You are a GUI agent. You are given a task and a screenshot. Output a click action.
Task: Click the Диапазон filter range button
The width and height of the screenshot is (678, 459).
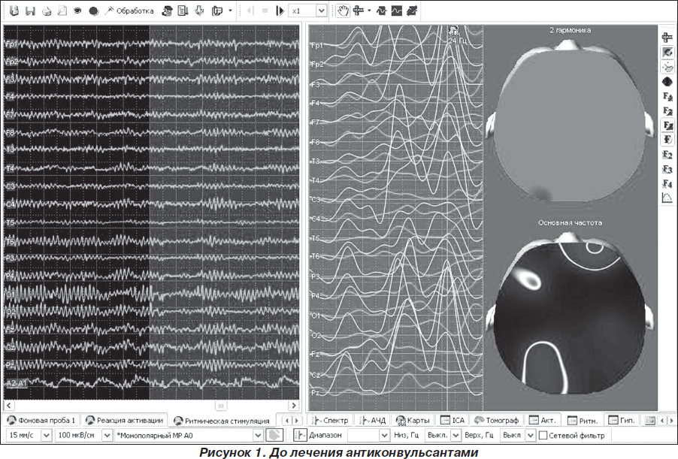[x=322, y=436]
